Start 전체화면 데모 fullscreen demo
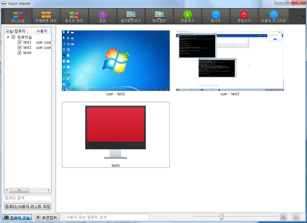 (x=46, y=16)
